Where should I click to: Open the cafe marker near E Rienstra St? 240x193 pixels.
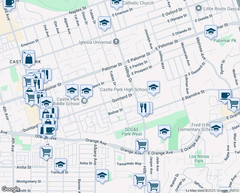tap(225, 96)
